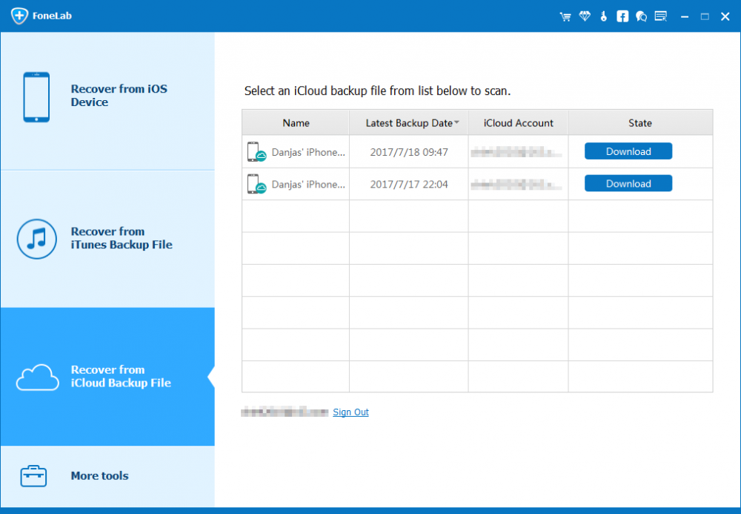741x514 pixels.
Task: Download the 2017/7/18 09:47 backup
Action: (x=628, y=151)
